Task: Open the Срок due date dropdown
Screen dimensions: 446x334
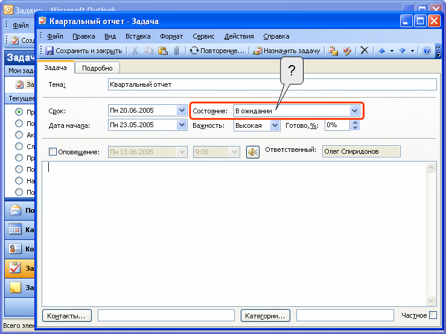Action: [x=182, y=111]
